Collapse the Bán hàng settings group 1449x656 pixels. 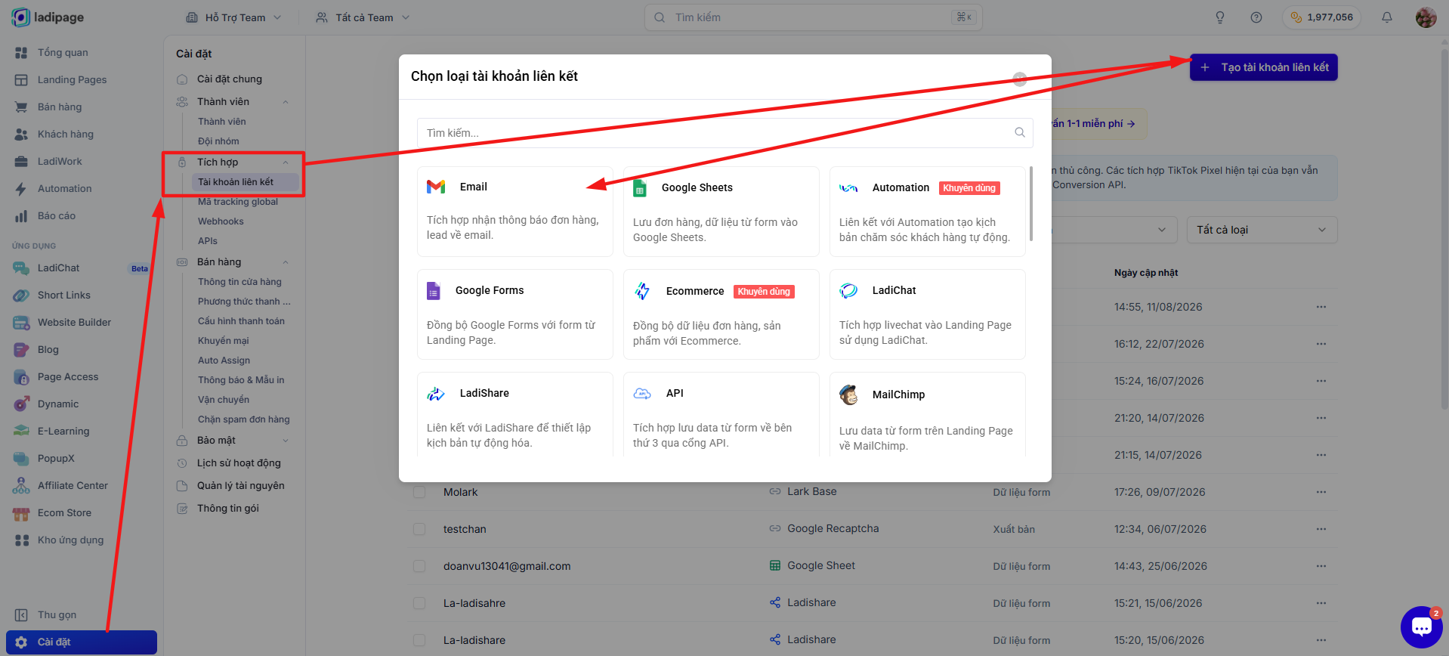286,262
